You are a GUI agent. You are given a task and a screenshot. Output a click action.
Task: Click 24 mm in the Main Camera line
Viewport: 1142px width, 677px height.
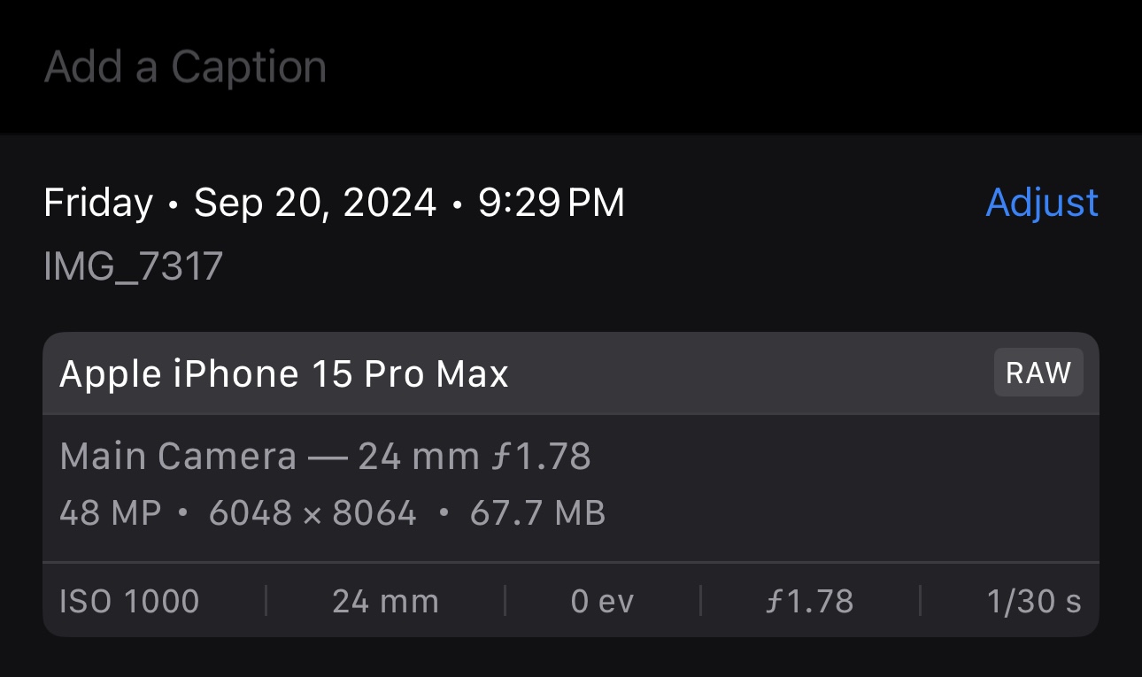(x=406, y=457)
